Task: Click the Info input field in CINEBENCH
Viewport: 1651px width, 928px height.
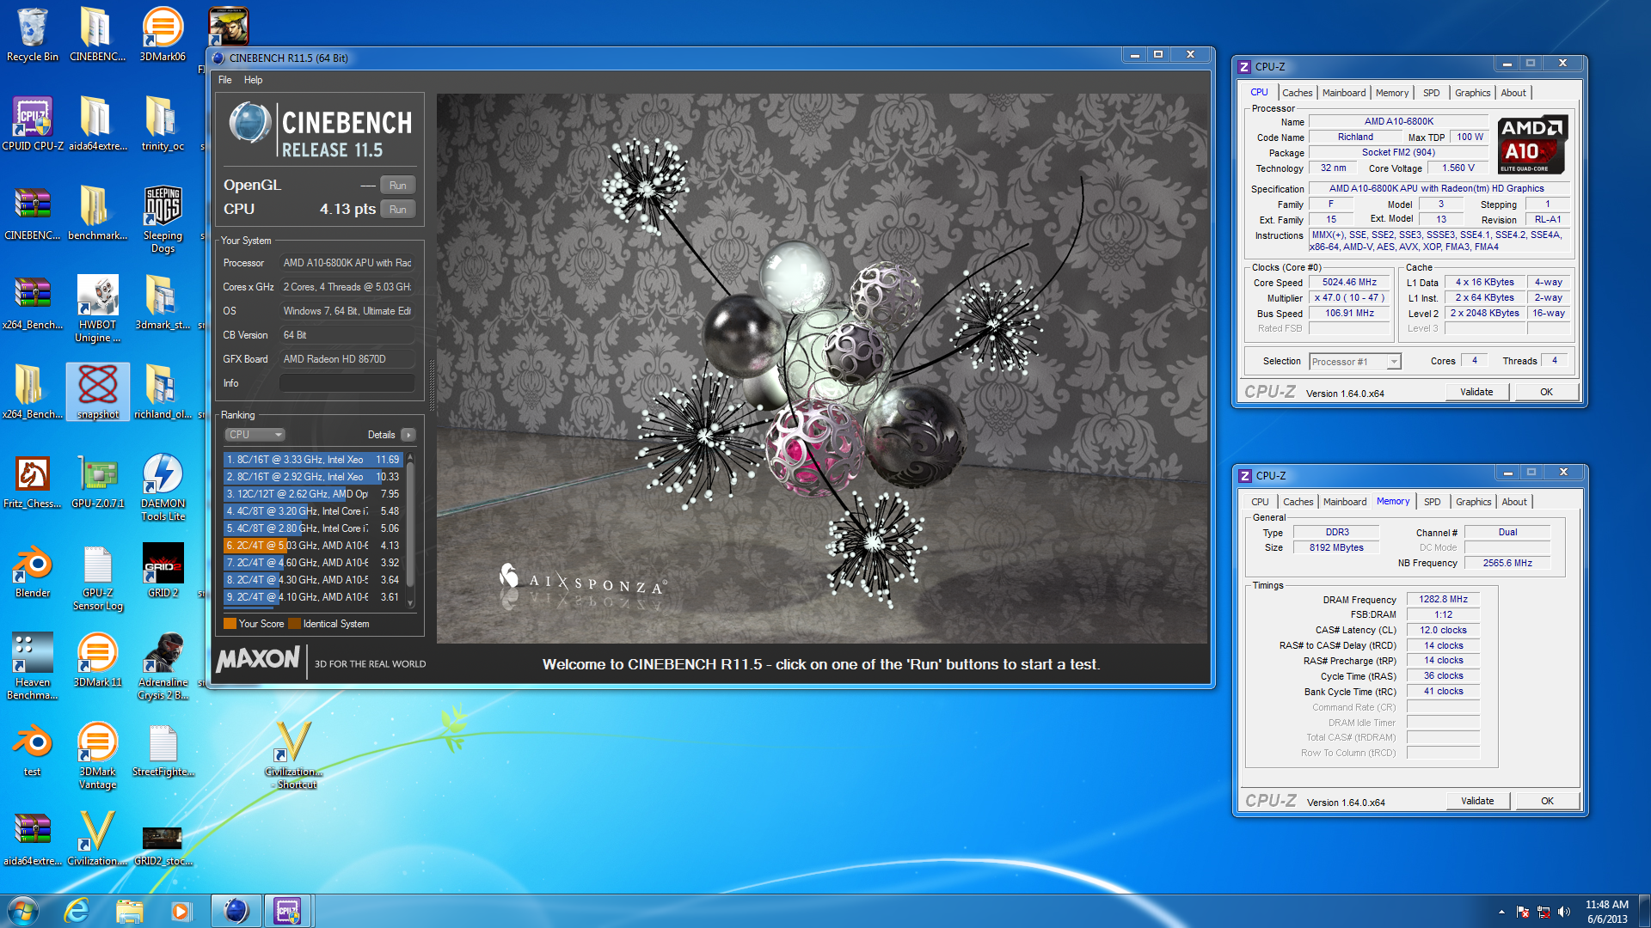Action: [x=347, y=383]
